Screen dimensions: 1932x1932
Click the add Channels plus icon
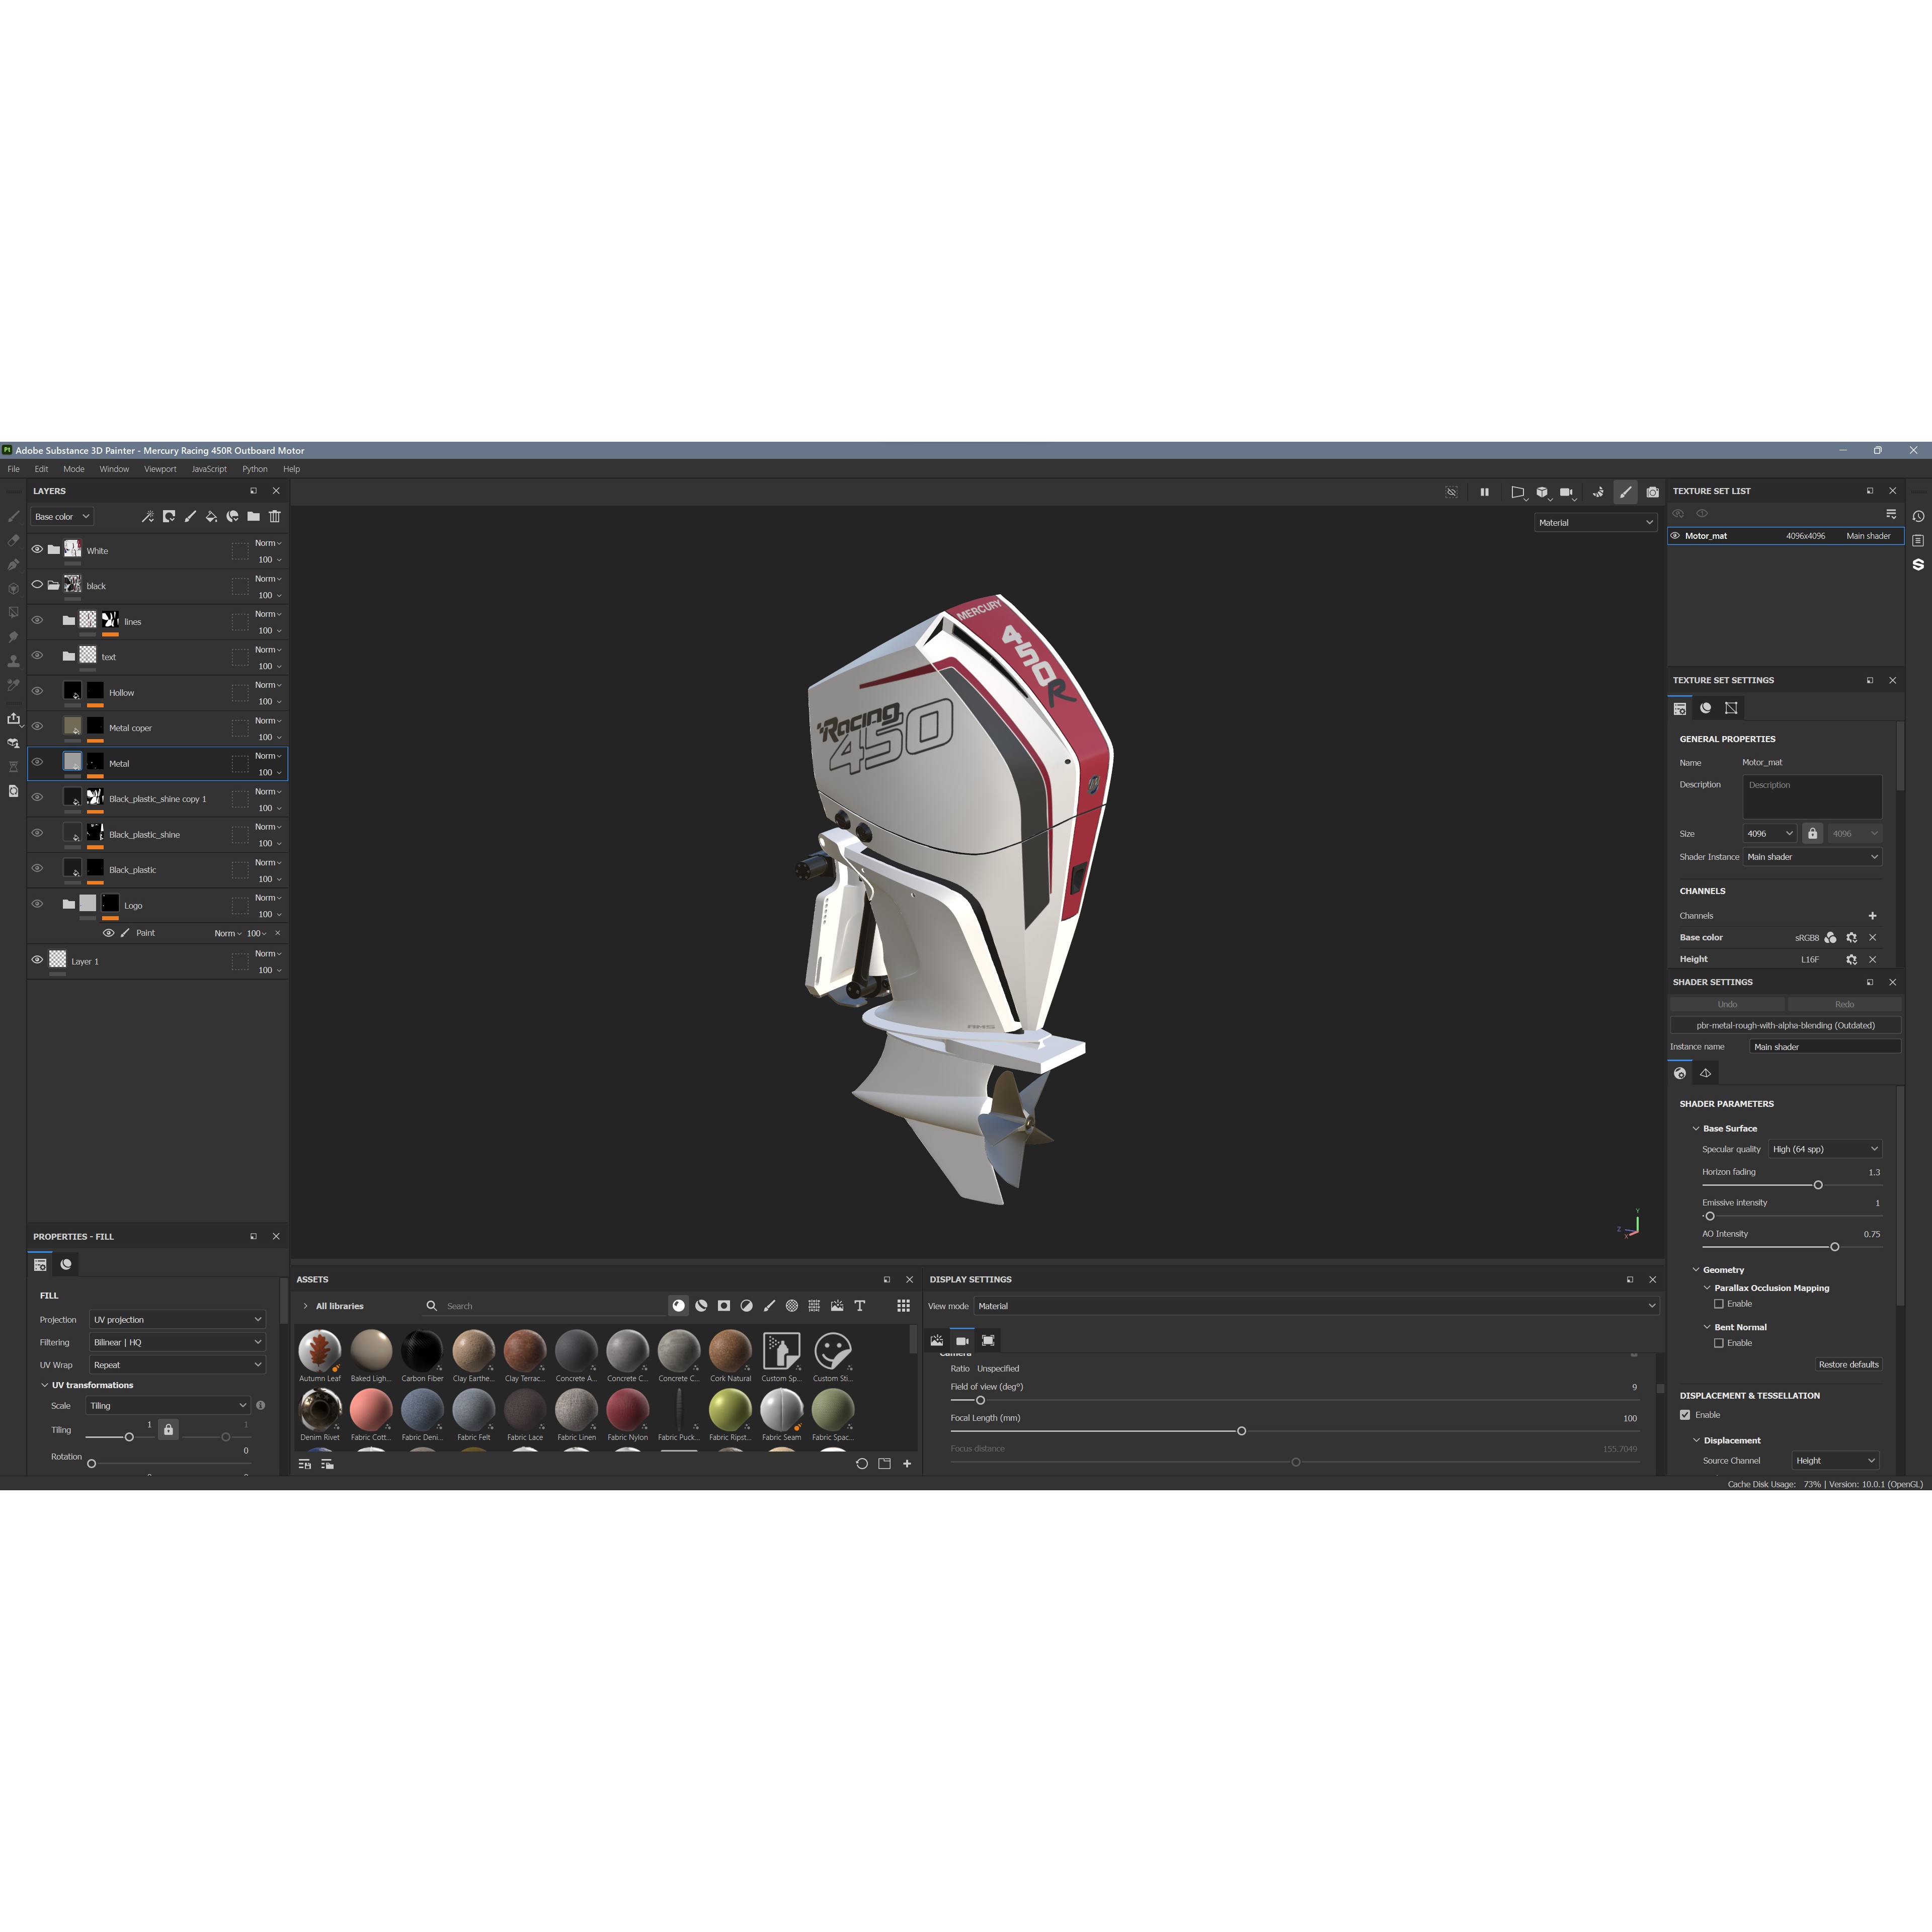click(1872, 916)
